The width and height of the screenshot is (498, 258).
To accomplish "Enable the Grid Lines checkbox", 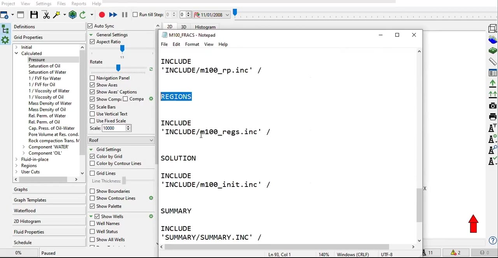I will pyautogui.click(x=92, y=173).
